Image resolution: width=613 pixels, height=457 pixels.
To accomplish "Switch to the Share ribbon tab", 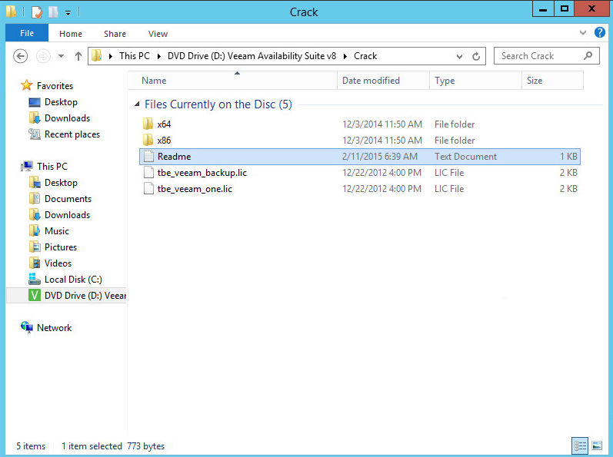I will tap(115, 34).
